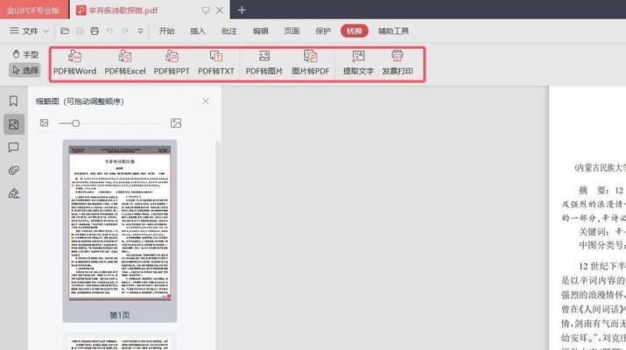This screenshot has height=350, width=626.
Task: Open the PDF转Excel converter
Action: 125,63
